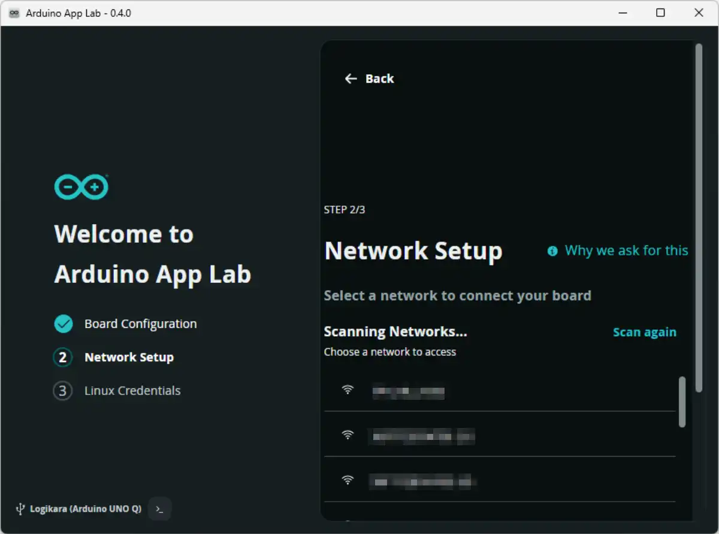Open the terminal with the >_ button
This screenshot has width=719, height=534.
(159, 508)
